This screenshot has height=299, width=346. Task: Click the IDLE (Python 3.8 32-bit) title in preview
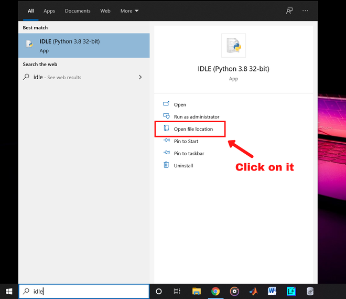[233, 69]
